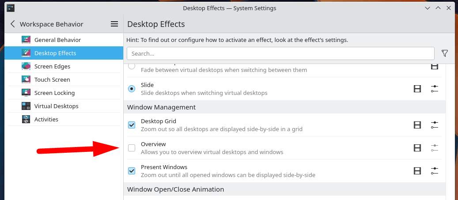
Task: Disable the Desktop Grid checkbox
Action: [x=132, y=125]
